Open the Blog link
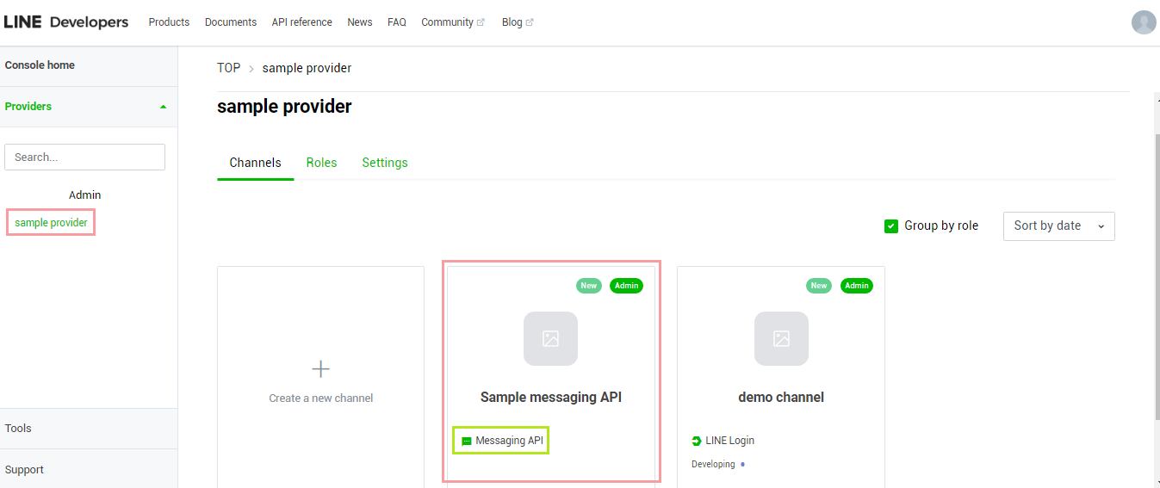 click(x=512, y=22)
